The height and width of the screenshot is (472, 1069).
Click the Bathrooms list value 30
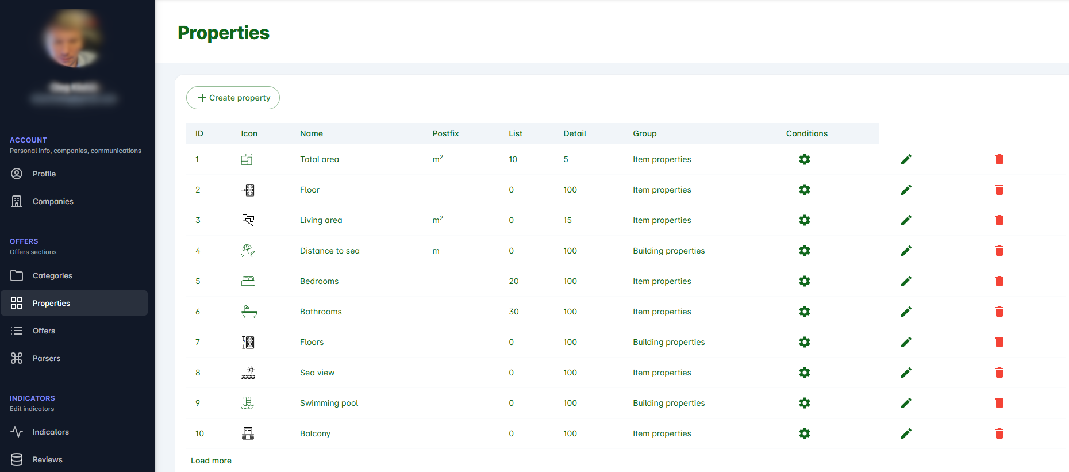click(x=514, y=312)
